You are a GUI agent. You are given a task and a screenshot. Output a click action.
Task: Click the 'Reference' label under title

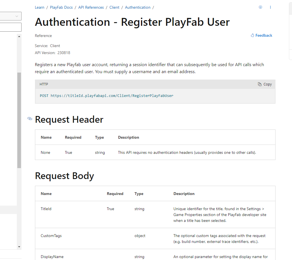[43, 36]
